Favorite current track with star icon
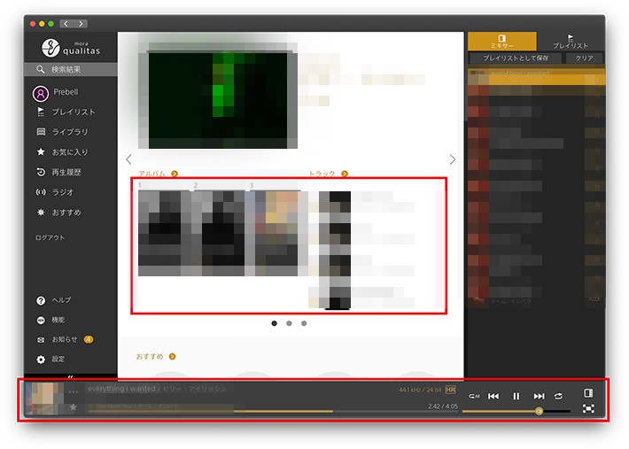 (x=74, y=407)
